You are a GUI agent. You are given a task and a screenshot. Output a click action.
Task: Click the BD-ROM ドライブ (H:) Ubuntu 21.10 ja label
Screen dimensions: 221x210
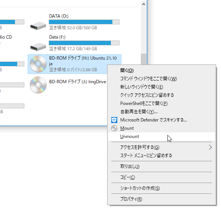83,61
